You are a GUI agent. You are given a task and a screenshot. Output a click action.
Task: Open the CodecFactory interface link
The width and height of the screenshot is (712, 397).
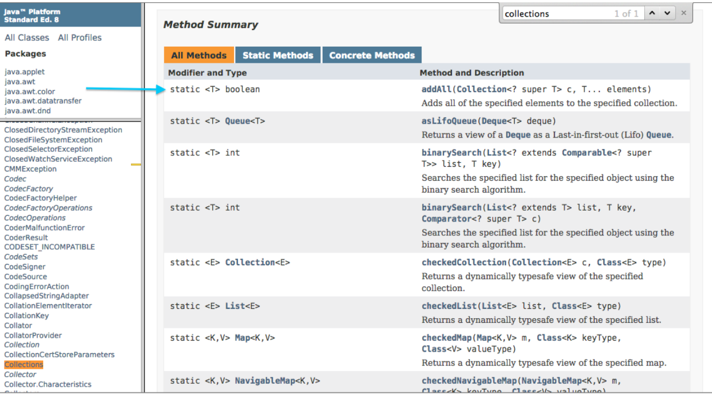(x=28, y=189)
